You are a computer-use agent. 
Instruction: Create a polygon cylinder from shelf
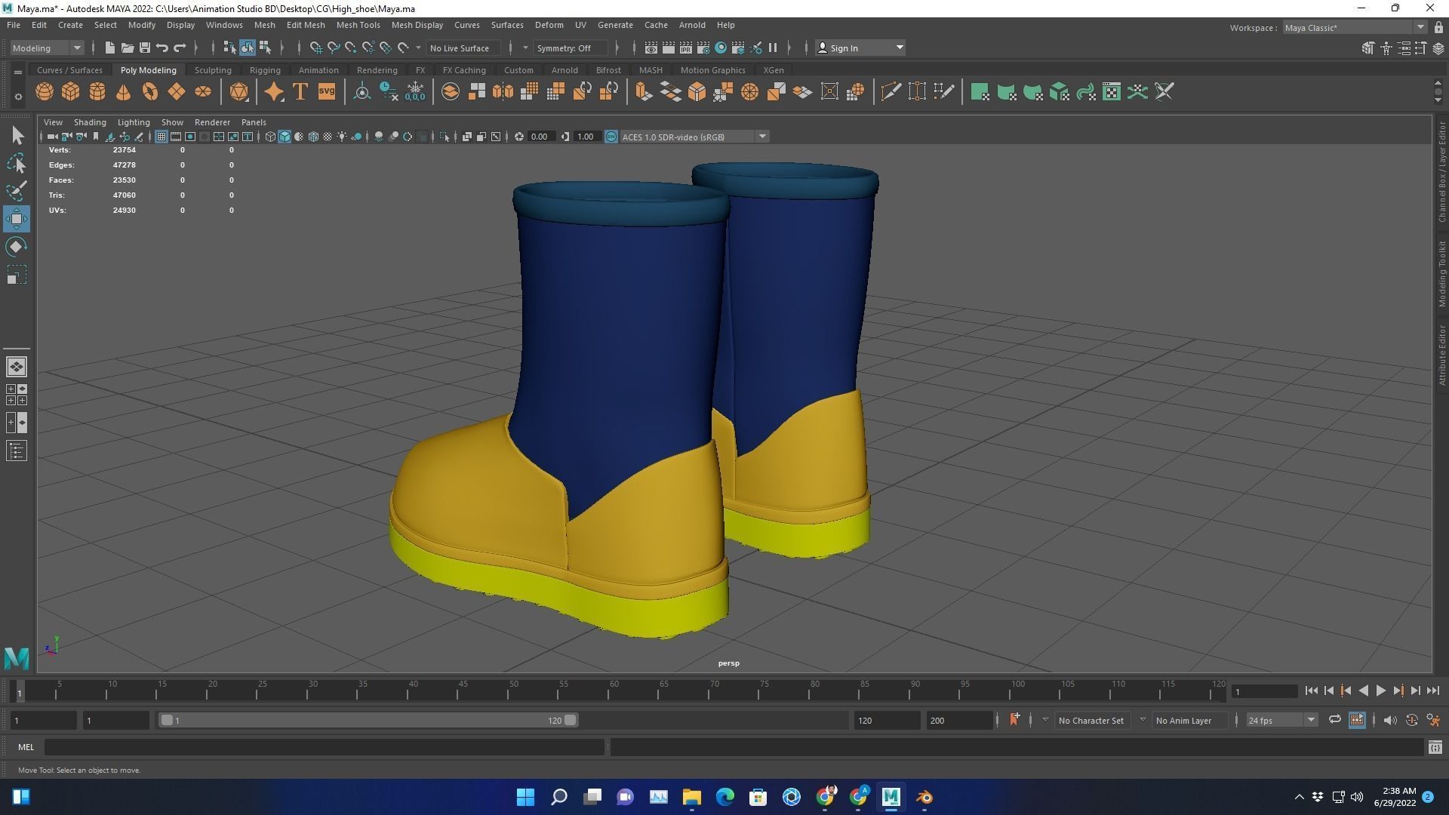[97, 92]
